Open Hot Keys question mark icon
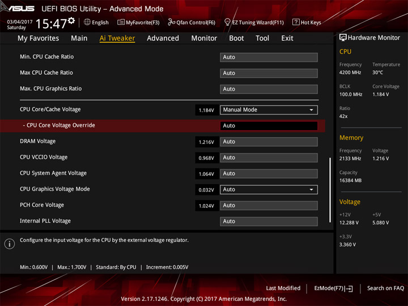This screenshot has height=306, width=408. coord(296,22)
